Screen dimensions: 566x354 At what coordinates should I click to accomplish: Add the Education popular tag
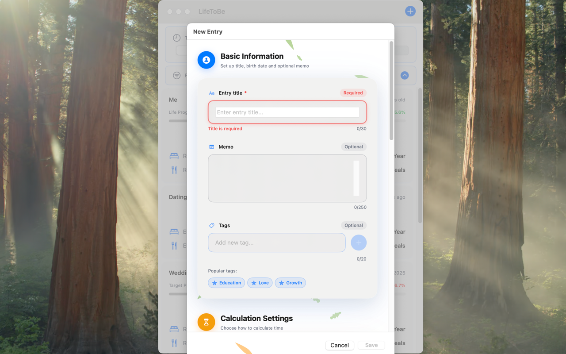[226, 283]
